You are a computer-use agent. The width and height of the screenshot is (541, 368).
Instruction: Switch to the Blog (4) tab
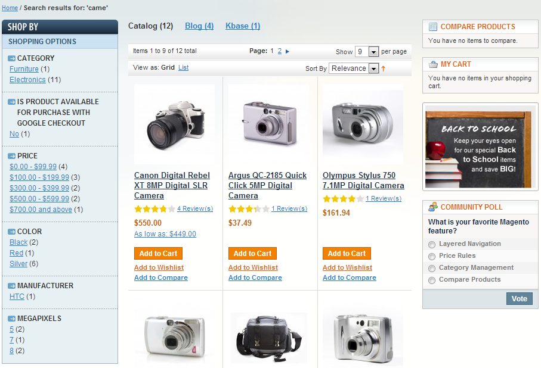coord(199,26)
